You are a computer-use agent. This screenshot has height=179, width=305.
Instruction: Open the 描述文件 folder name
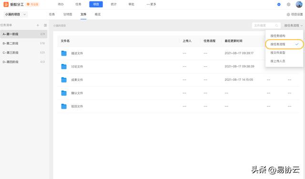(77, 53)
